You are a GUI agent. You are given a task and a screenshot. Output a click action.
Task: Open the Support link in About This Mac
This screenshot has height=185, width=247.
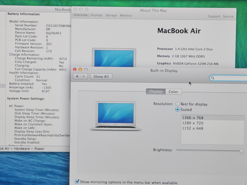pyautogui.click(x=214, y=16)
